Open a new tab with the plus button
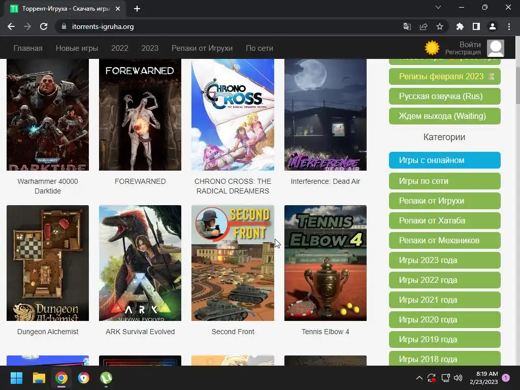 137,9
